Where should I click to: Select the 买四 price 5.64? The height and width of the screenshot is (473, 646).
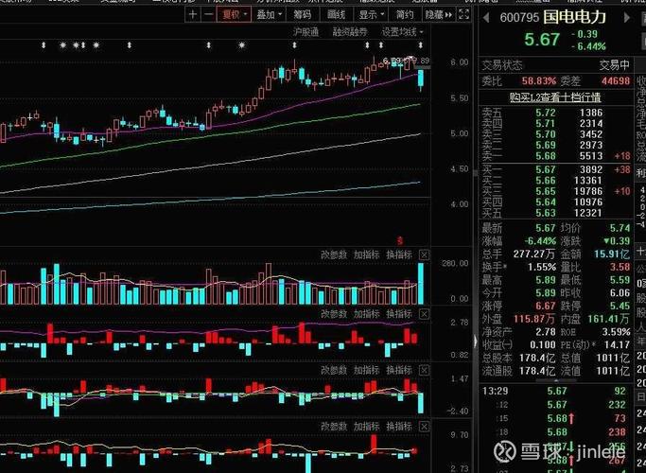pyautogui.click(x=546, y=201)
